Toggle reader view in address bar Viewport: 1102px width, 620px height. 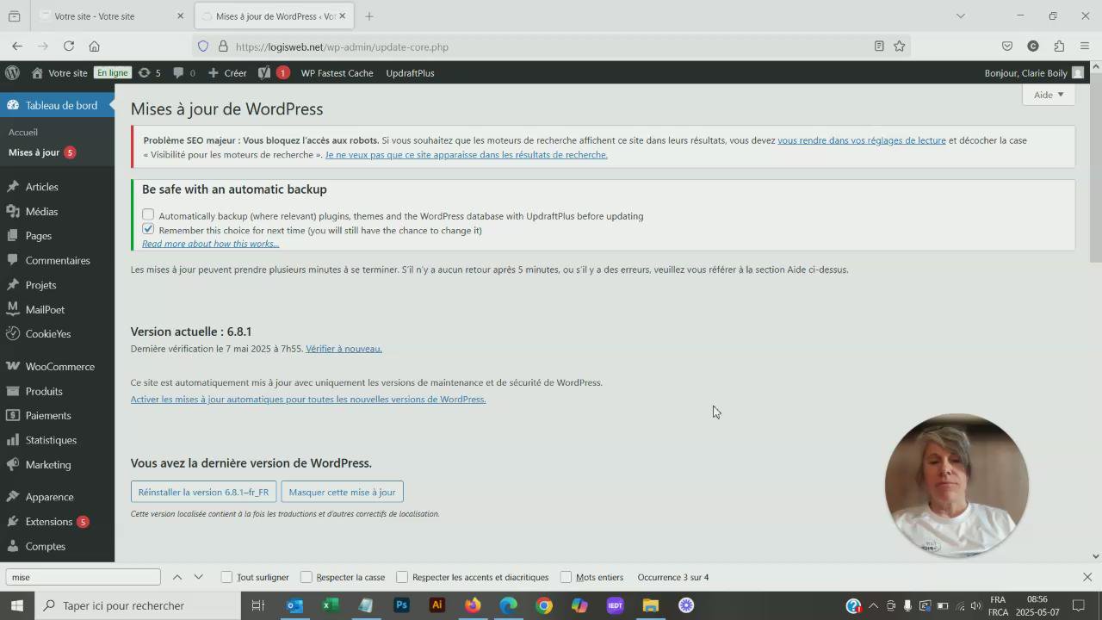point(879,46)
